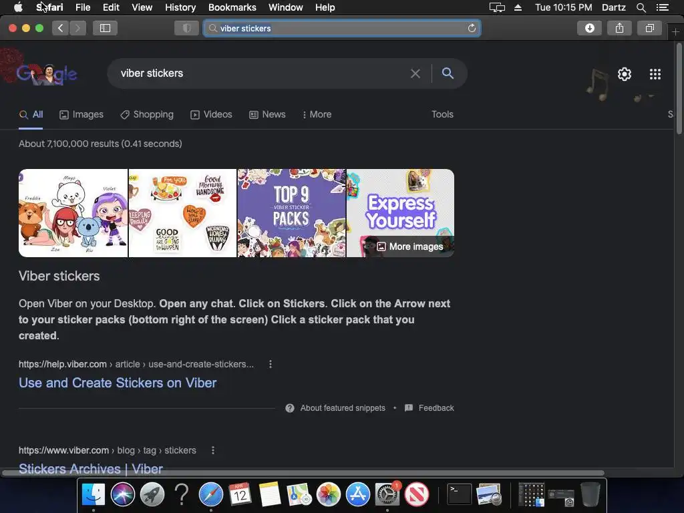Open Launchpad in the dock

[x=152, y=494]
